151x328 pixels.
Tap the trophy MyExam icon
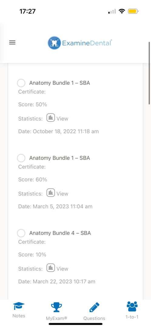click(56, 307)
